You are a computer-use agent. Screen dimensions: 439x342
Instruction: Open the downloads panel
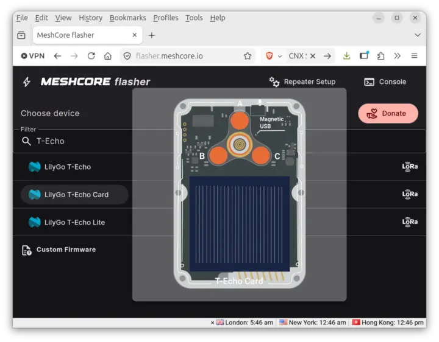tap(346, 56)
